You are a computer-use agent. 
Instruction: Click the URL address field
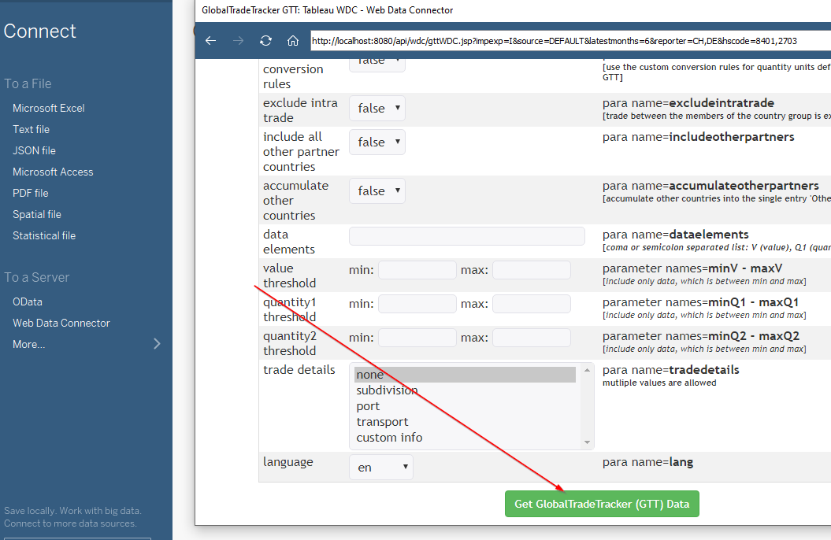pyautogui.click(x=571, y=41)
